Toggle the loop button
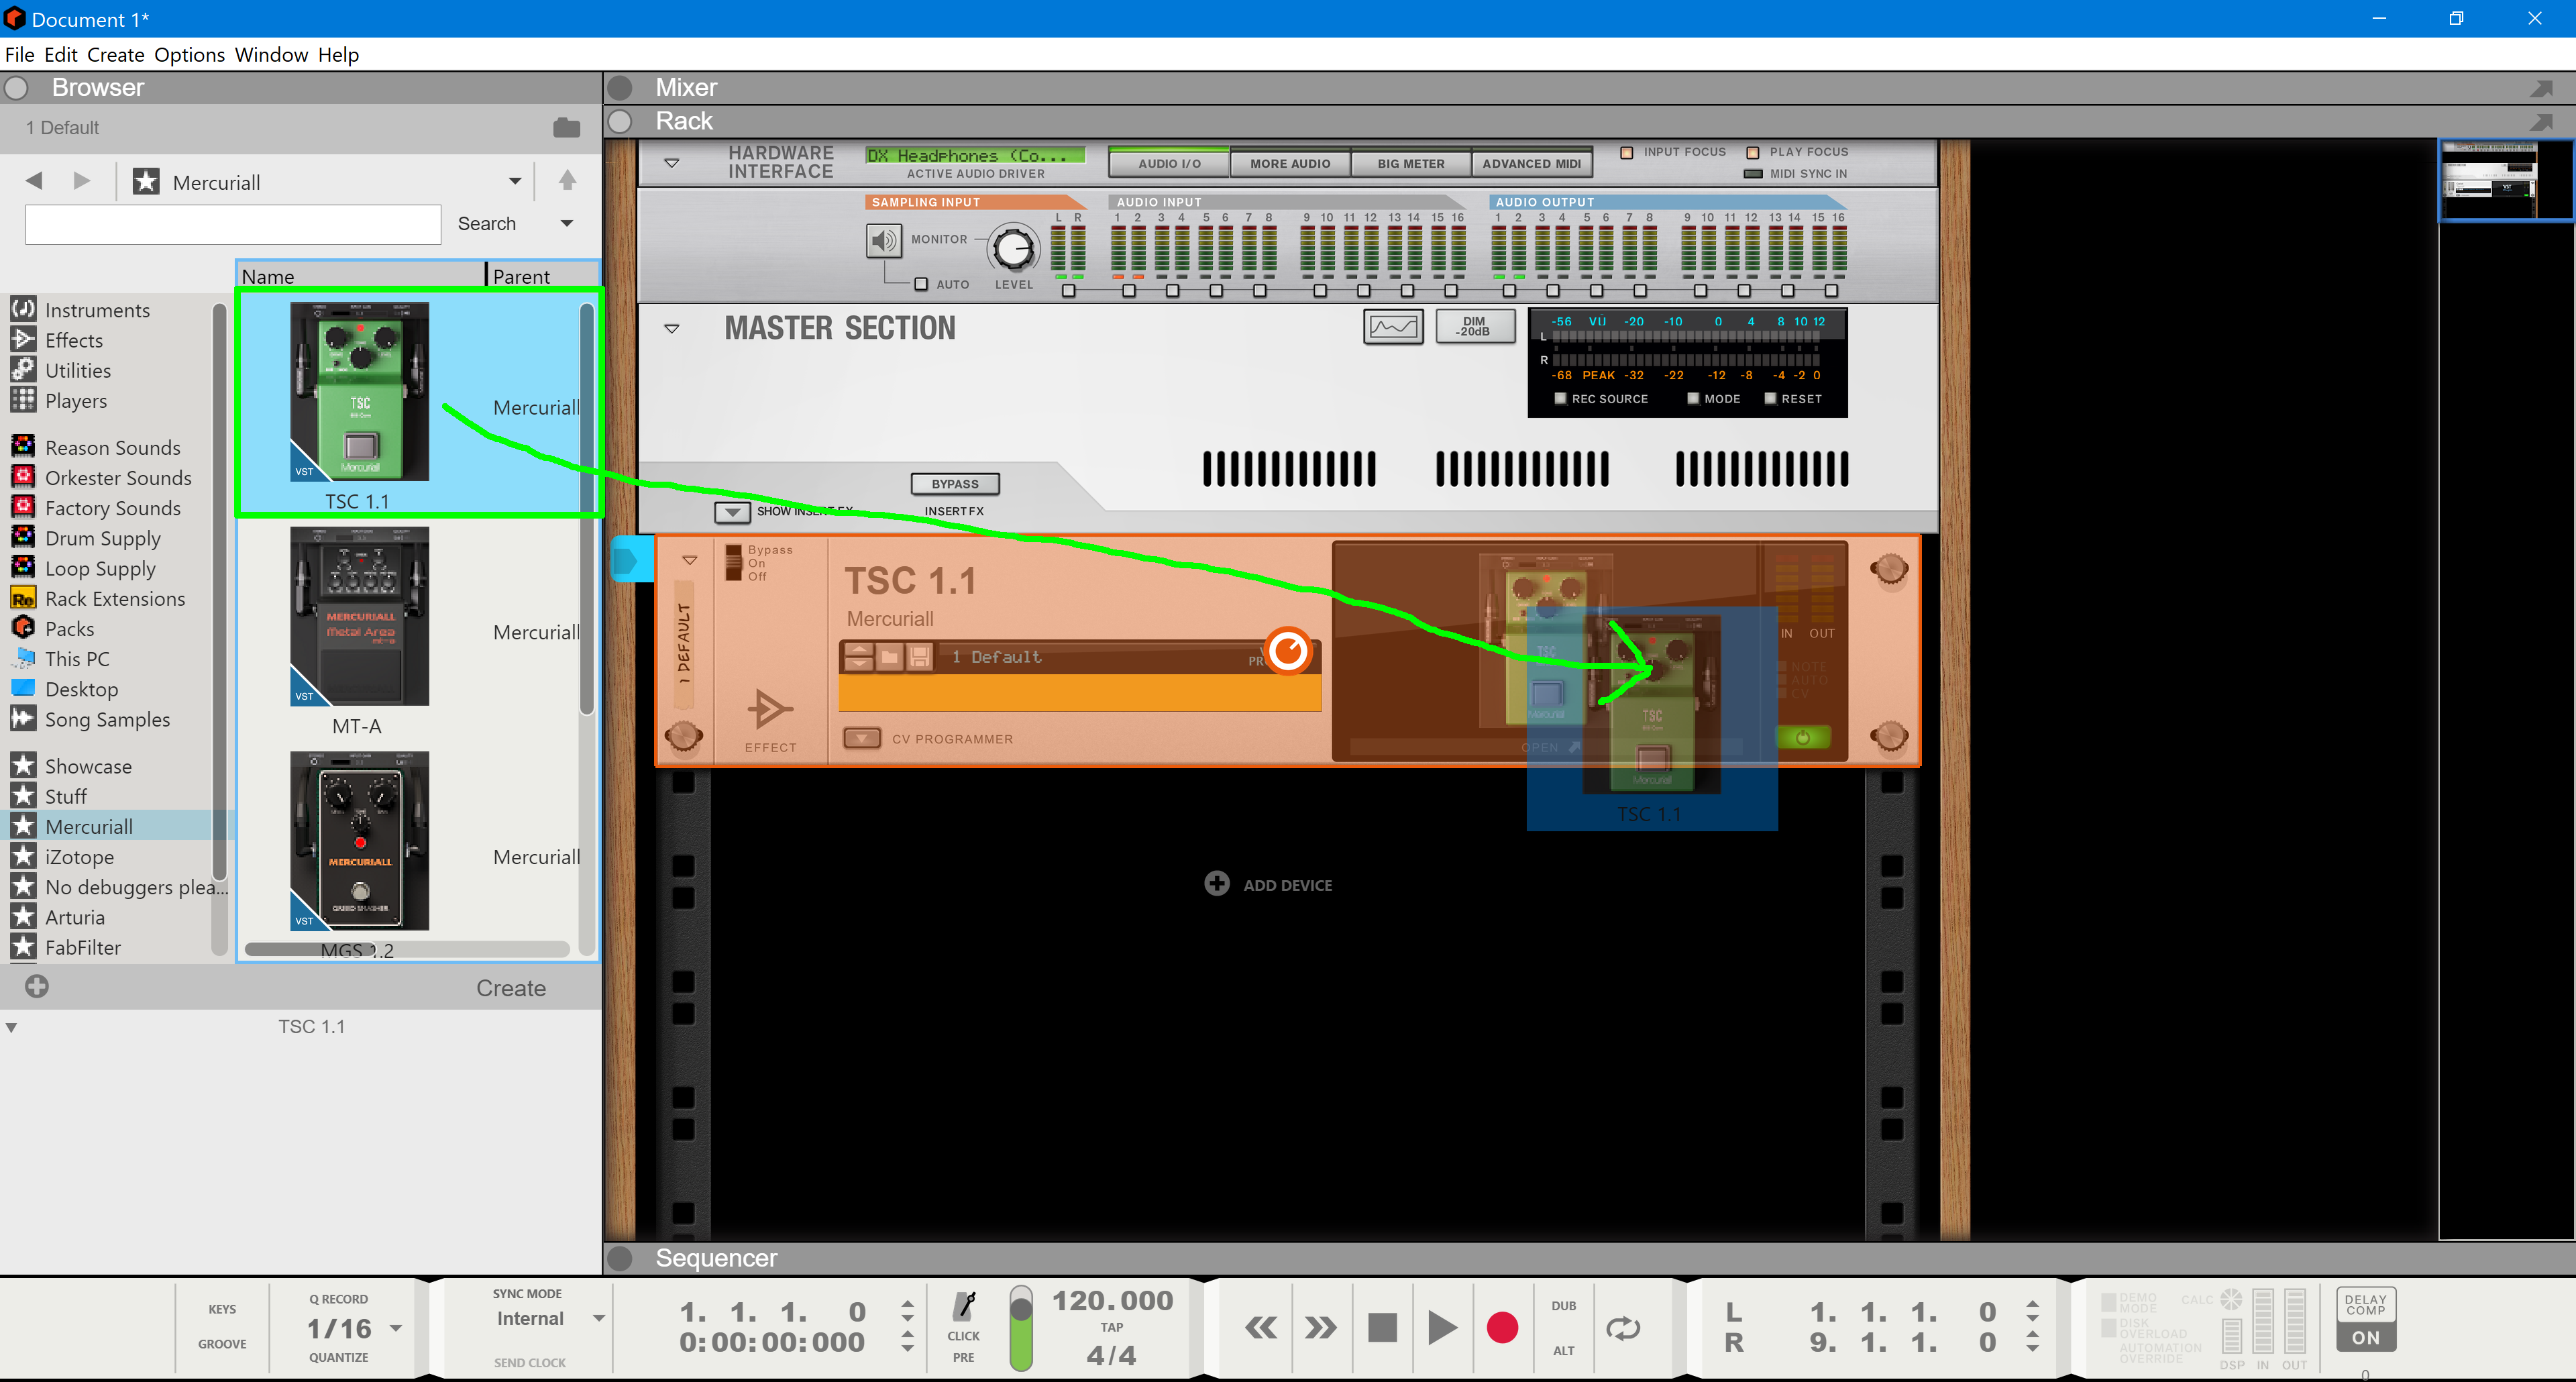2576x1382 pixels. click(x=1623, y=1328)
